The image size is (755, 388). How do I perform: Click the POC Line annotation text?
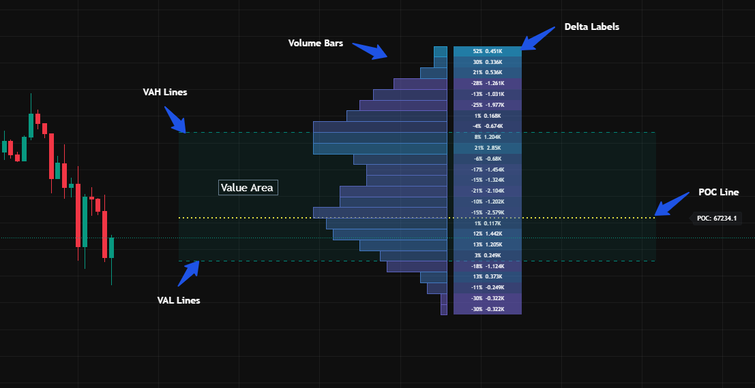(718, 193)
